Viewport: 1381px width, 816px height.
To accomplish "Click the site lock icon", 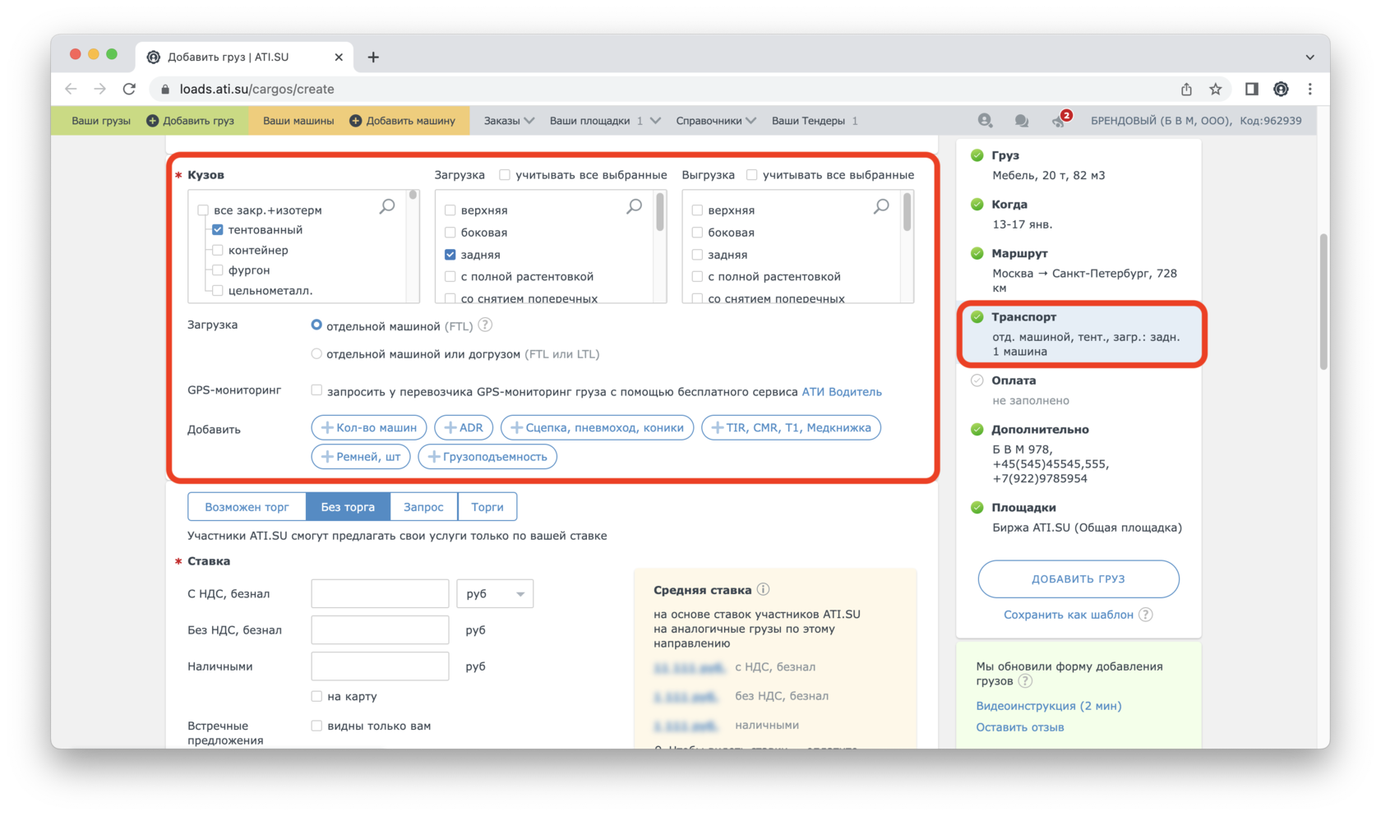I will click(165, 89).
